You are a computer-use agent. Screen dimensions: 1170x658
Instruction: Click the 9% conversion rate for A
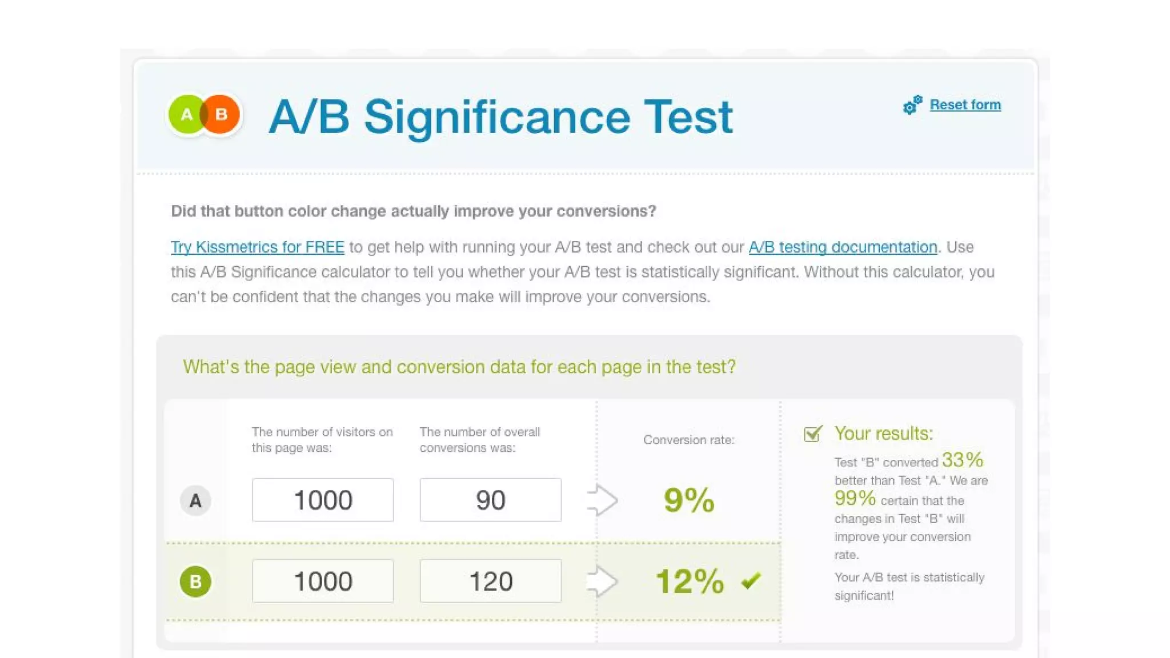point(689,500)
